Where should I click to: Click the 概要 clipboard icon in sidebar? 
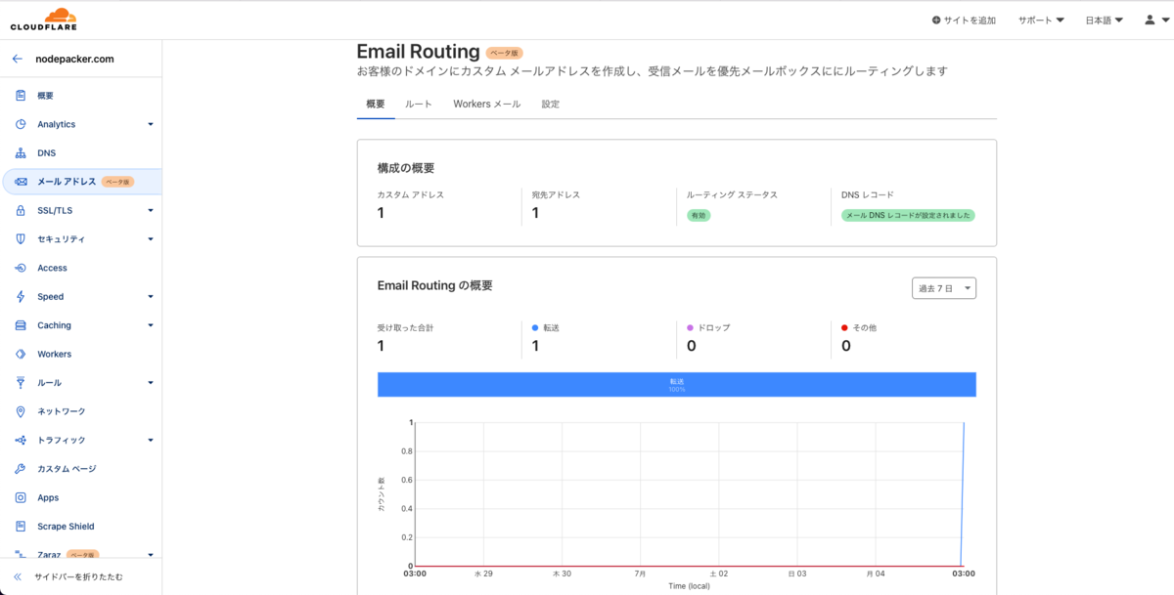point(21,96)
